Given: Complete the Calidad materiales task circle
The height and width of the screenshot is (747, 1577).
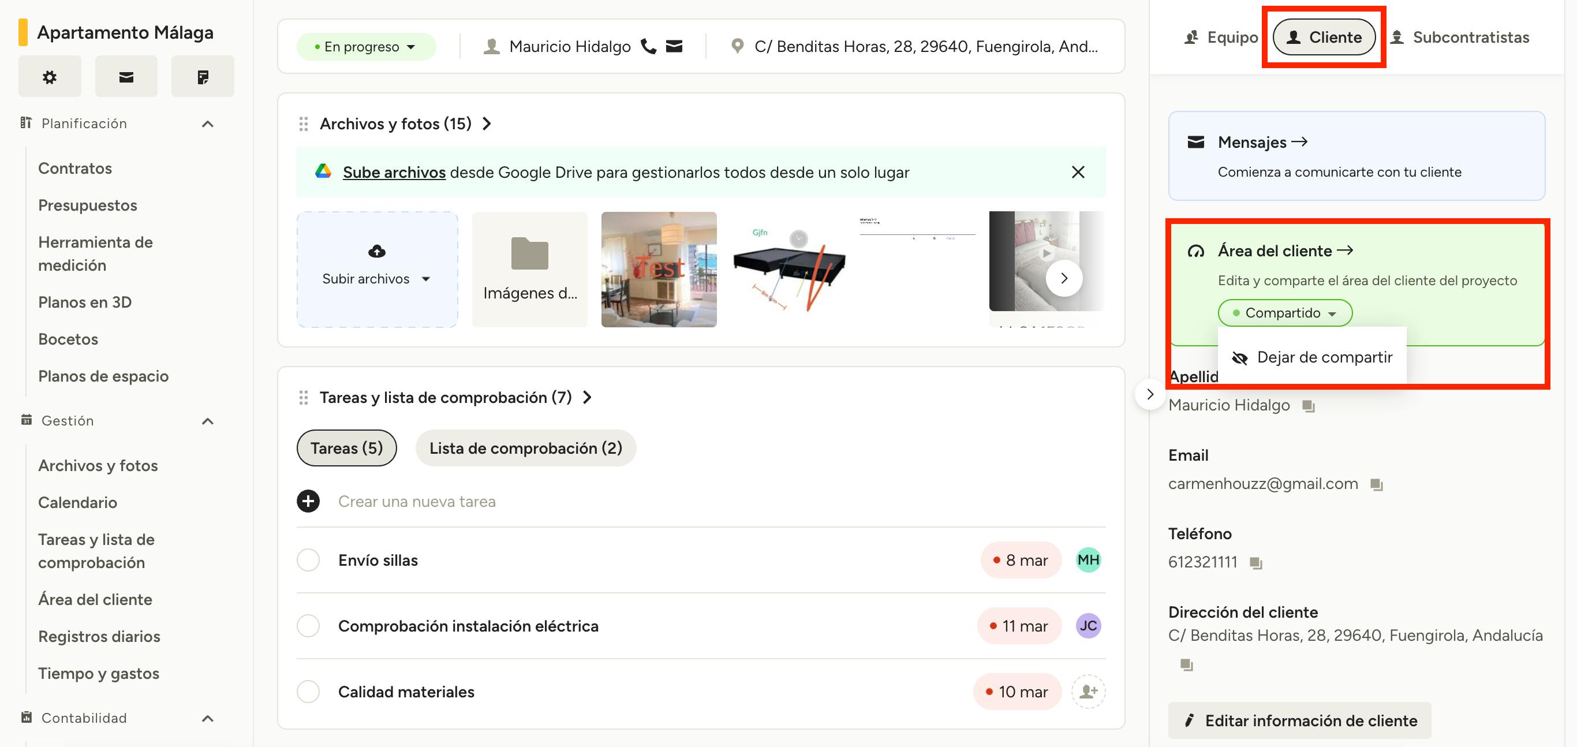Looking at the screenshot, I should (x=308, y=691).
